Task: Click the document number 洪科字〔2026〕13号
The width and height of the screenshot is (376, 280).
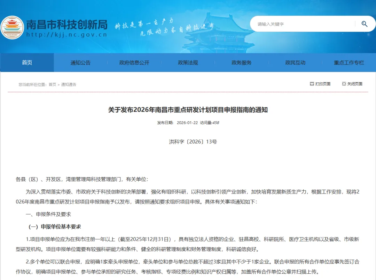Action: point(193,142)
